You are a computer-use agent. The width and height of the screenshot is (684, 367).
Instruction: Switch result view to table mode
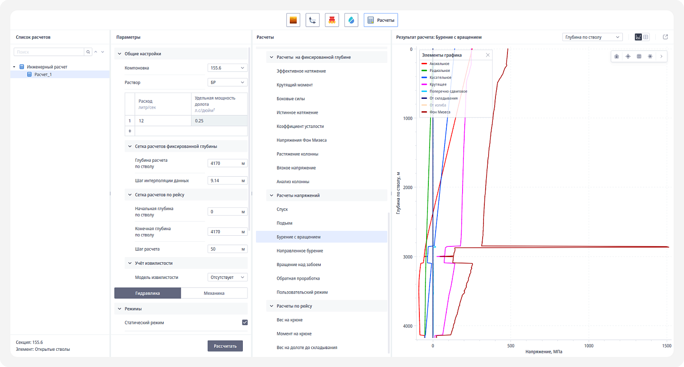coord(646,37)
